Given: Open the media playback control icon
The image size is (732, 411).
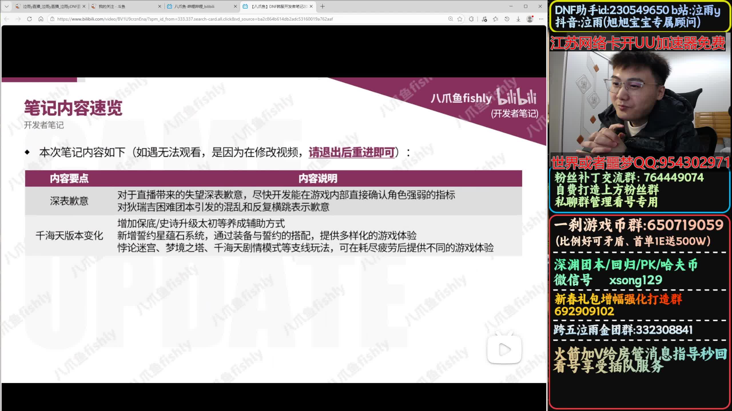Looking at the screenshot, I should [484, 19].
